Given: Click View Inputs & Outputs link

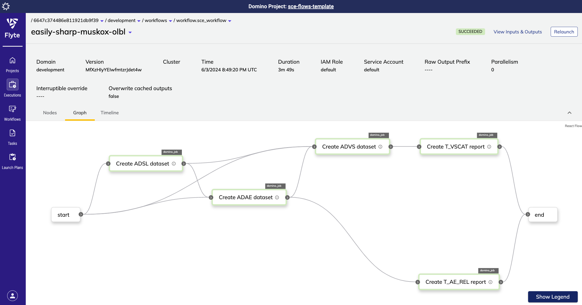Looking at the screenshot, I should 518,32.
